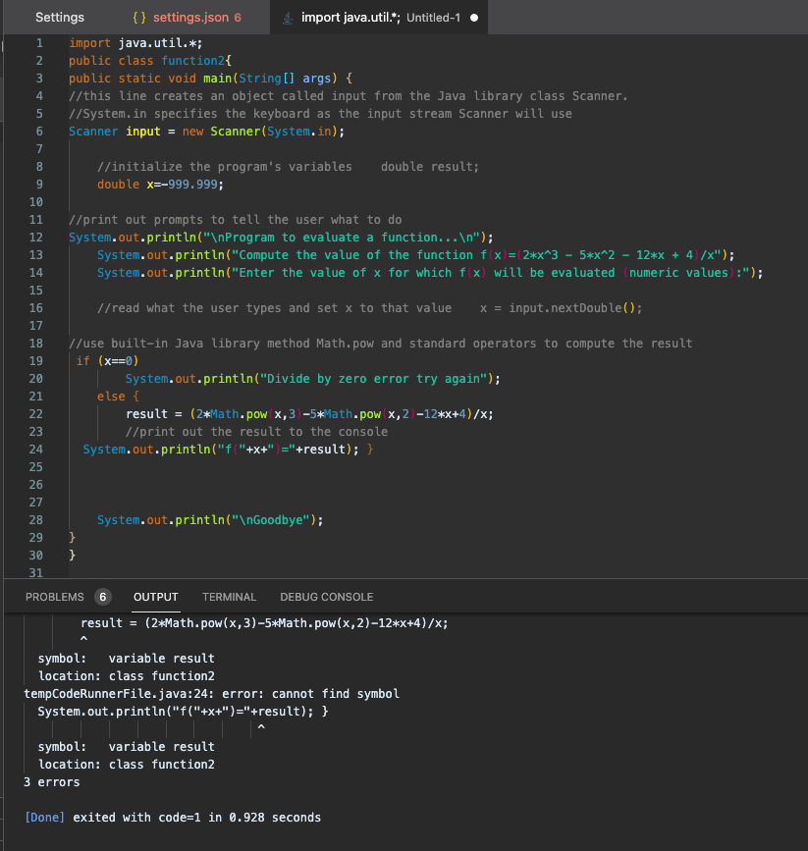
Task: Select the OUTPUT panel tab
Action: coord(155,596)
